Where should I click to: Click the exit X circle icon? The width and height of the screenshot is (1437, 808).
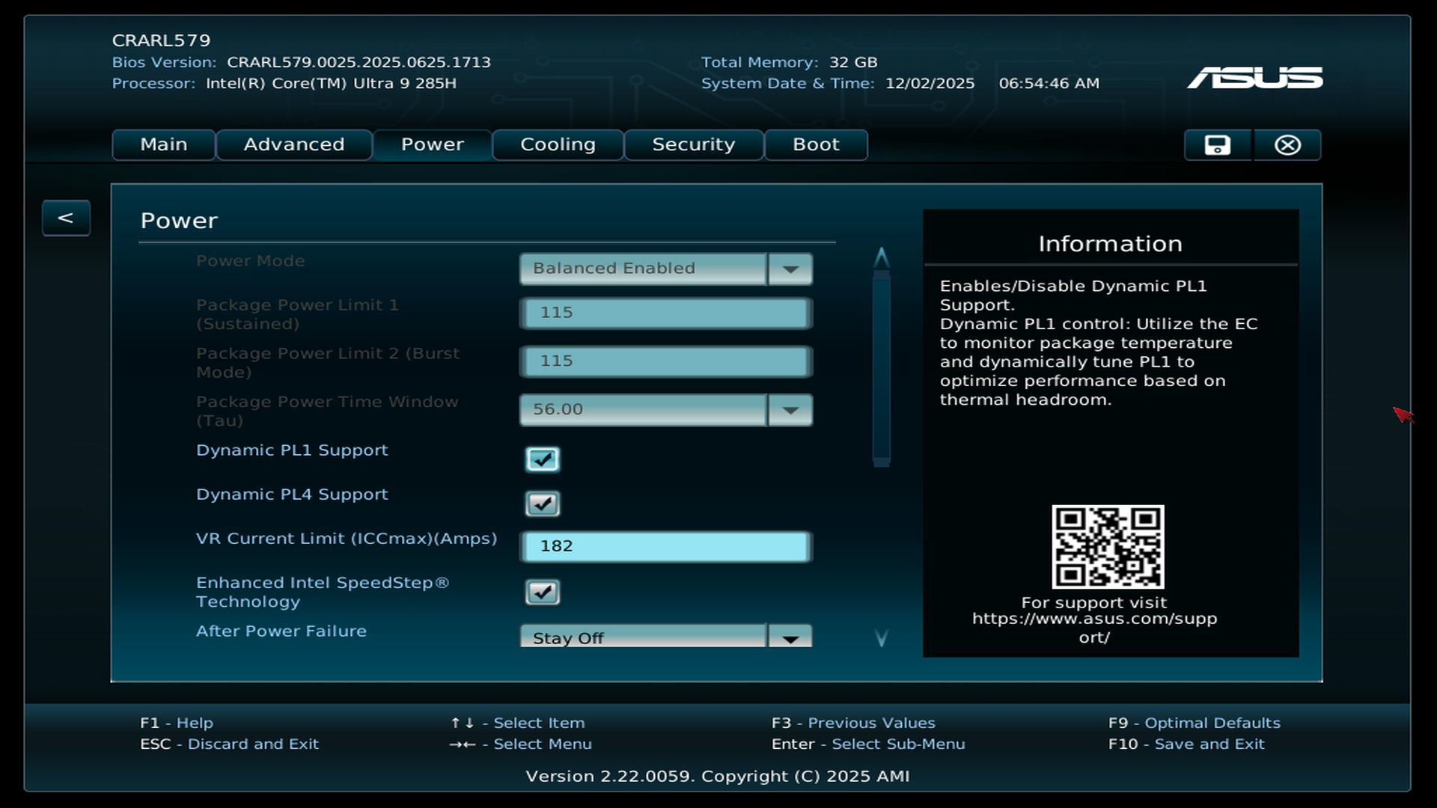pos(1287,145)
